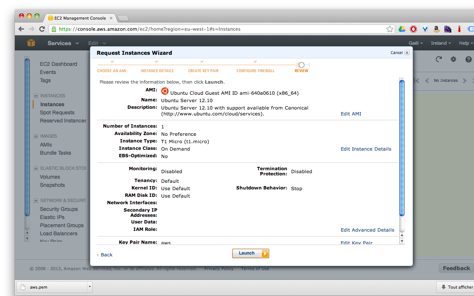Click the AWS cube logo in the navbar

click(31, 43)
